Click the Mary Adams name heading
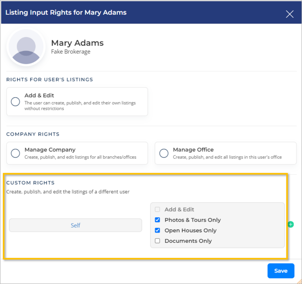The height and width of the screenshot is (284, 302). click(77, 43)
